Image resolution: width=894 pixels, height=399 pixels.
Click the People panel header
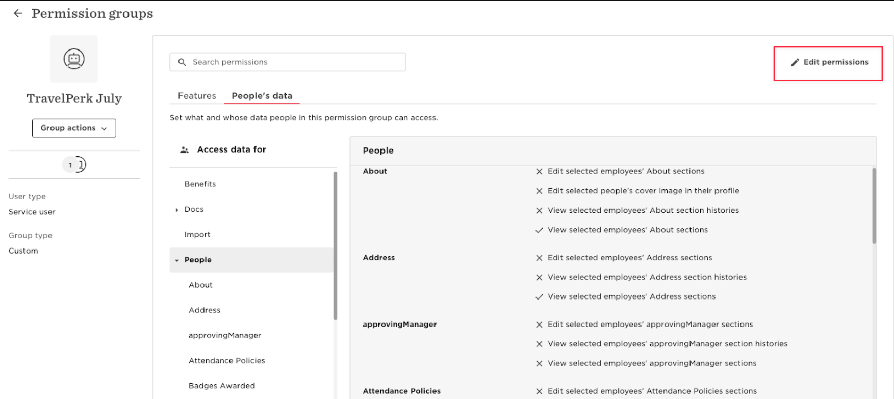613,151
